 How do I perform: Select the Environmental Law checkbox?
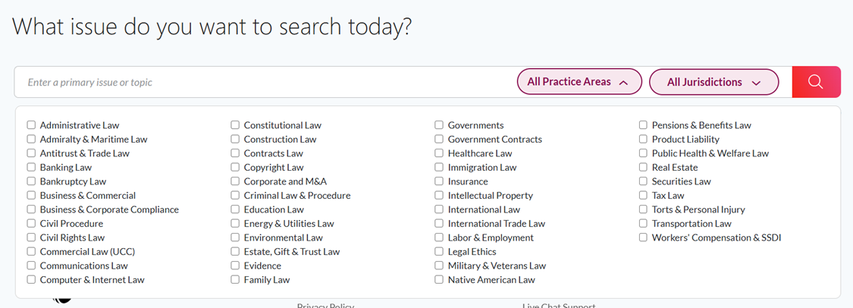(x=235, y=237)
